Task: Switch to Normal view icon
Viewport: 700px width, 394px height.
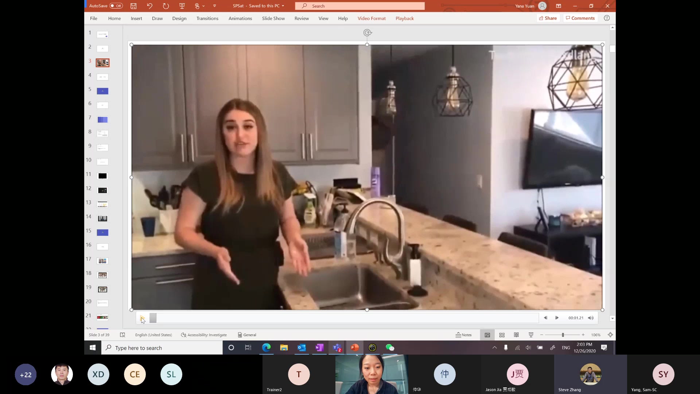Action: [487, 335]
